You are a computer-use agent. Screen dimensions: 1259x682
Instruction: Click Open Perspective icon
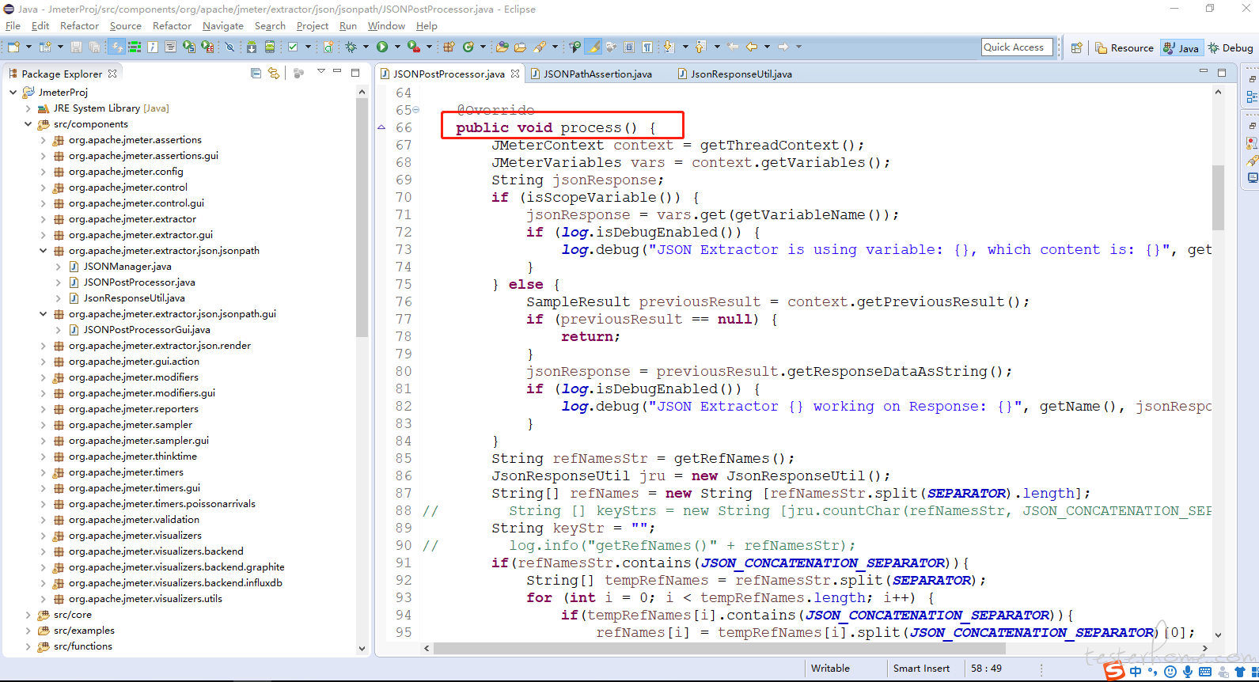point(1076,47)
